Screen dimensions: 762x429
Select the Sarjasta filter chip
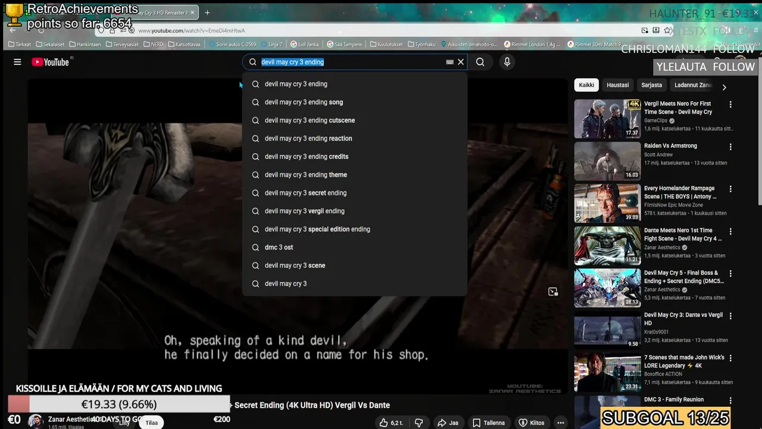pyautogui.click(x=651, y=85)
